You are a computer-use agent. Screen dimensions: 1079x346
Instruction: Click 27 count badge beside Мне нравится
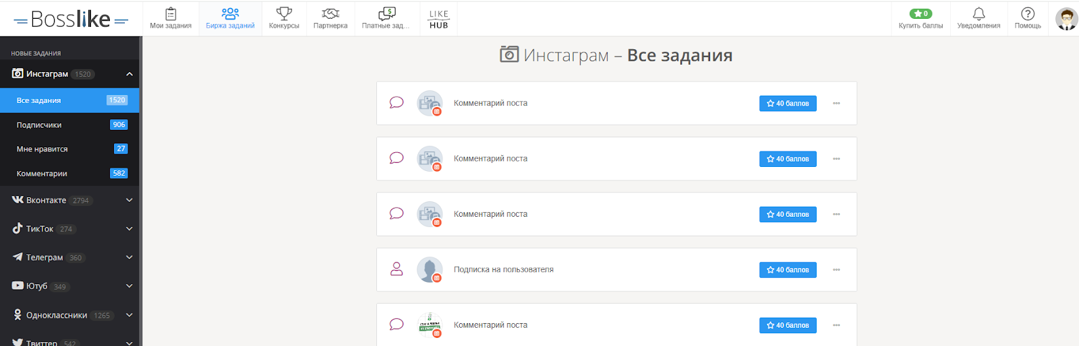pos(121,149)
